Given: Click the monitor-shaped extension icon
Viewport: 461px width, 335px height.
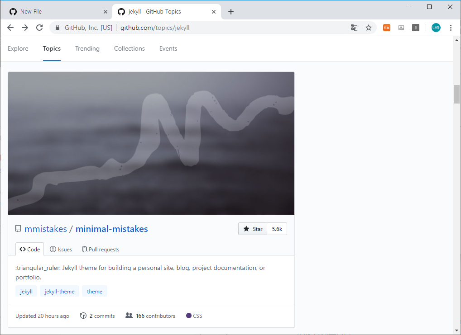Looking at the screenshot, I should pos(401,28).
